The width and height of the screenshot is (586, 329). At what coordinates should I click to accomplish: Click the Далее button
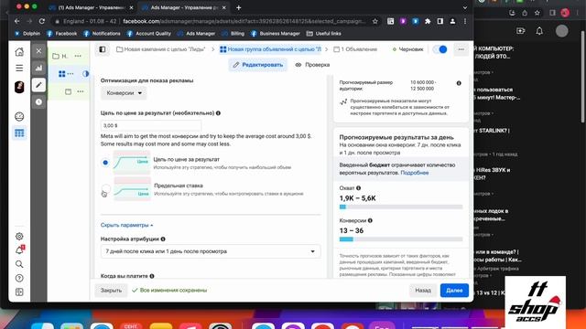point(454,291)
